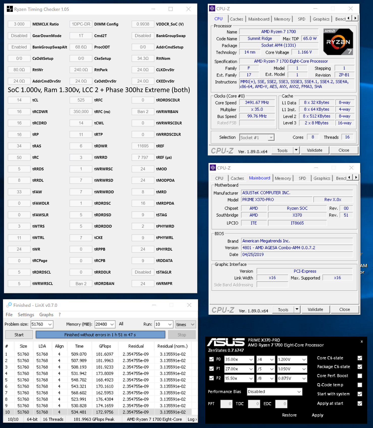
Task: Disable the Package C6-state checkbox
Action: (x=360, y=367)
